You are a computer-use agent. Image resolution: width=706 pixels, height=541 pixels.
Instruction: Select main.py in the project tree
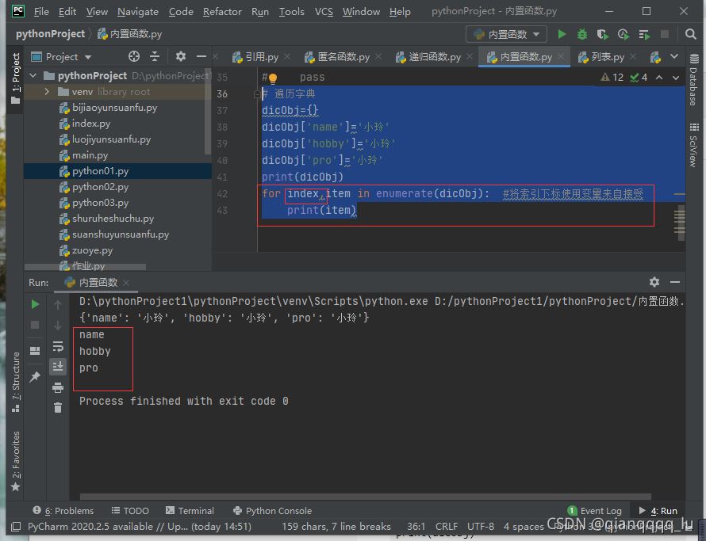click(x=90, y=155)
